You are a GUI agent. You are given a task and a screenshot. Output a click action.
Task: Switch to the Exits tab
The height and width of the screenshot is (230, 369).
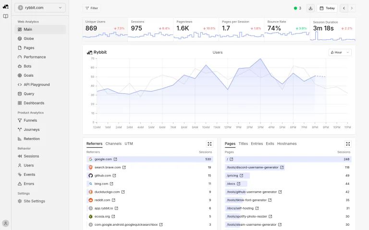[270, 144]
